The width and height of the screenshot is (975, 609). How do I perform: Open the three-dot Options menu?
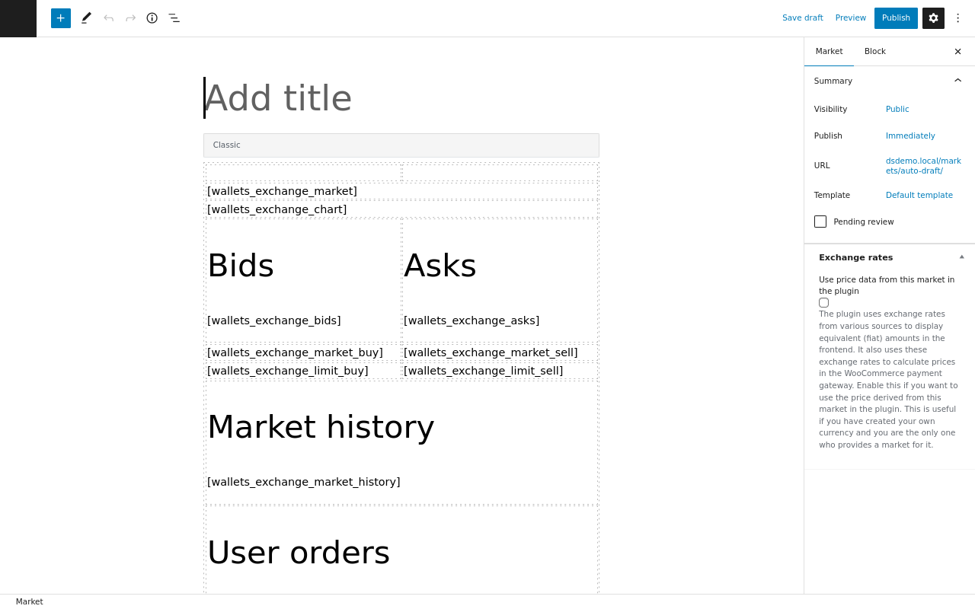958,18
